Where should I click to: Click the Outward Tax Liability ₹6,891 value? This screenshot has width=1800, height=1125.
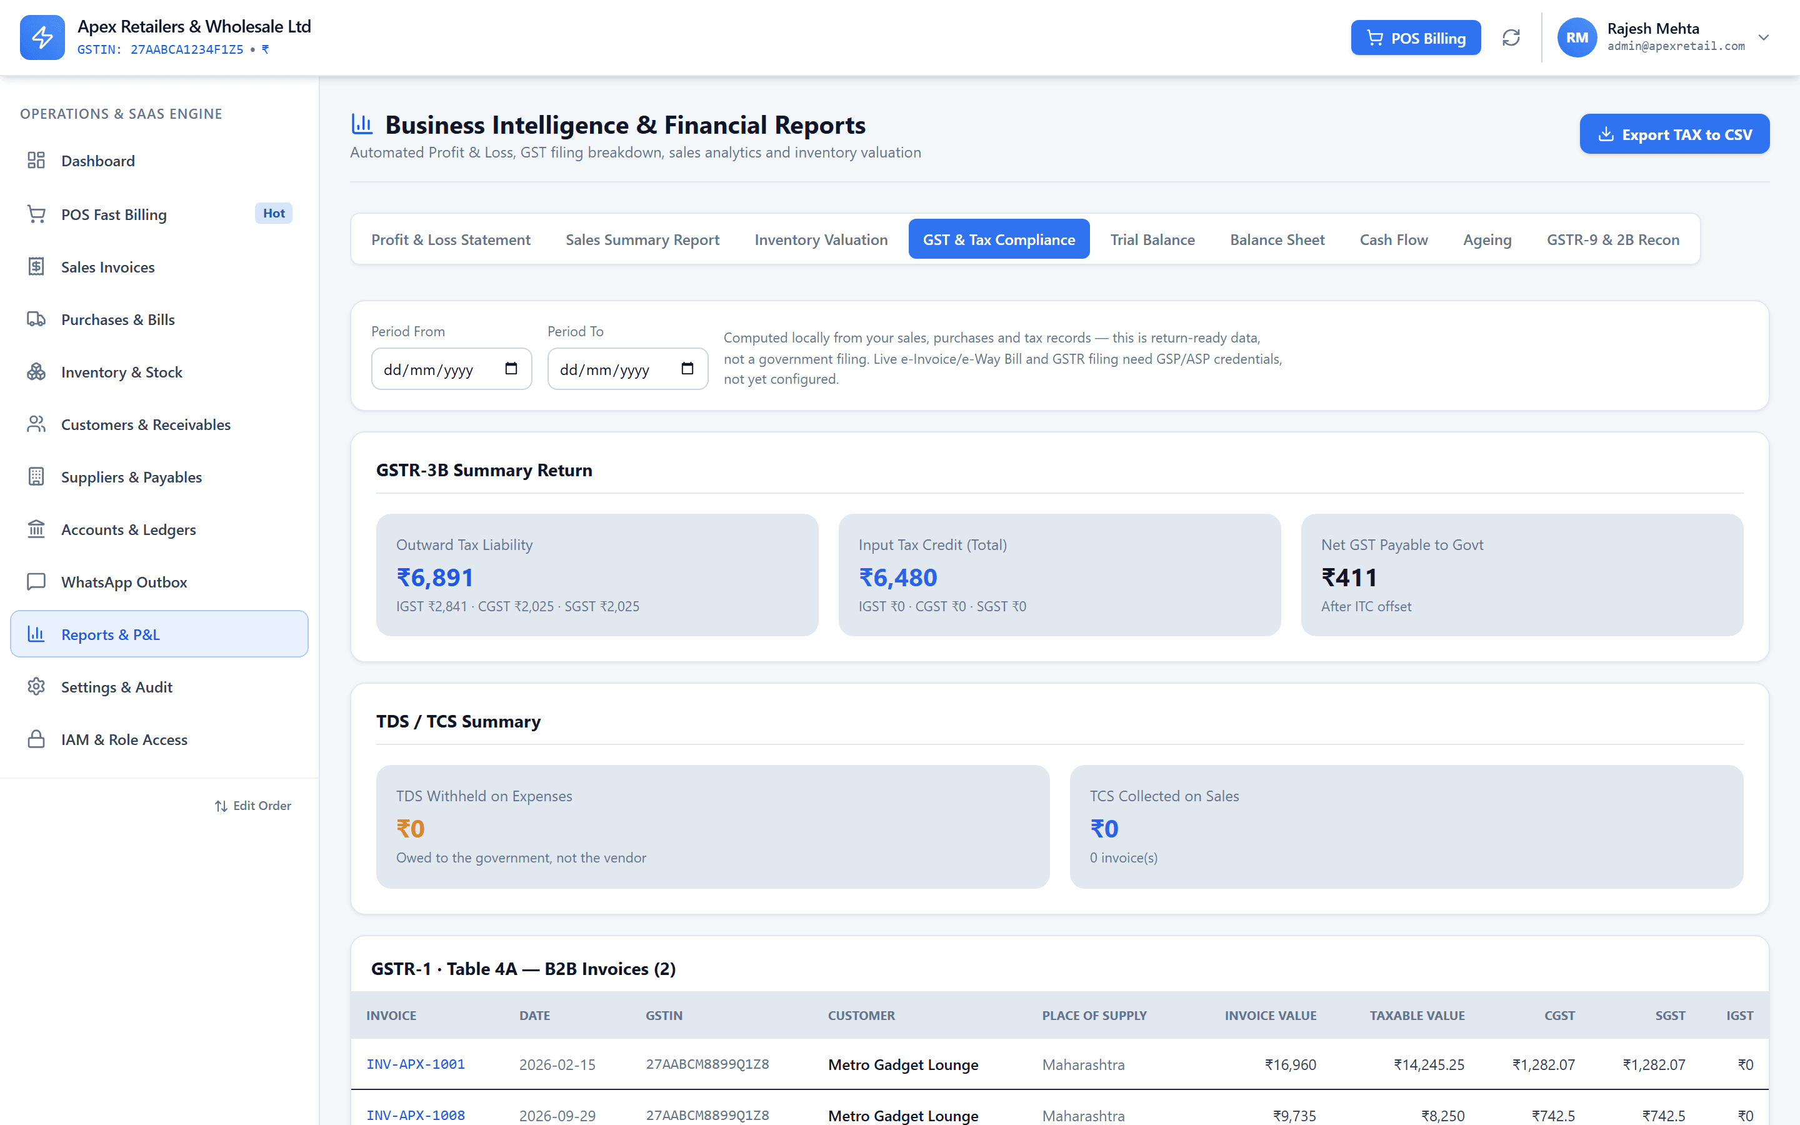pyautogui.click(x=435, y=577)
